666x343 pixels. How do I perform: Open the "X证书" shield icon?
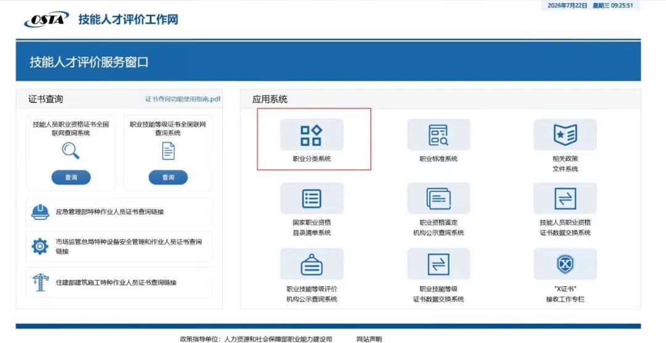point(565,264)
